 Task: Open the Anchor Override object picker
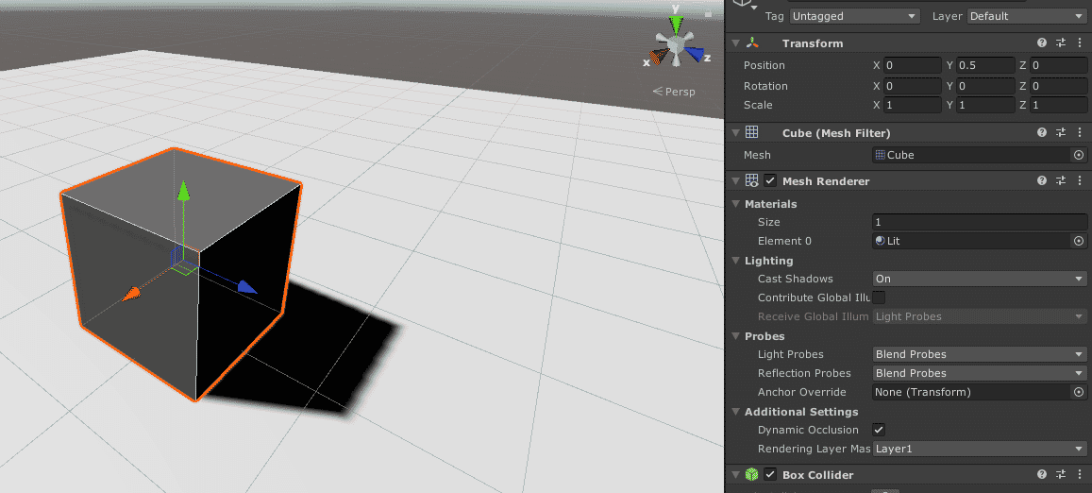pyautogui.click(x=1079, y=392)
